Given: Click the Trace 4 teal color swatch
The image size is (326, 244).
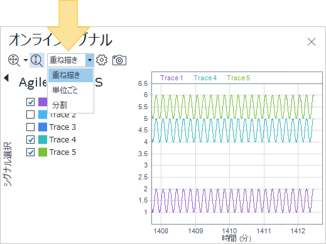Looking at the screenshot, I should coord(43,139).
